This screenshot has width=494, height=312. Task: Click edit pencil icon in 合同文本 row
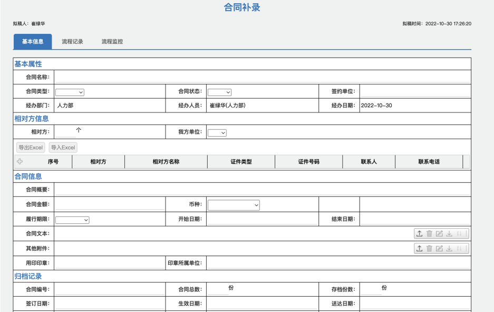[x=439, y=234]
